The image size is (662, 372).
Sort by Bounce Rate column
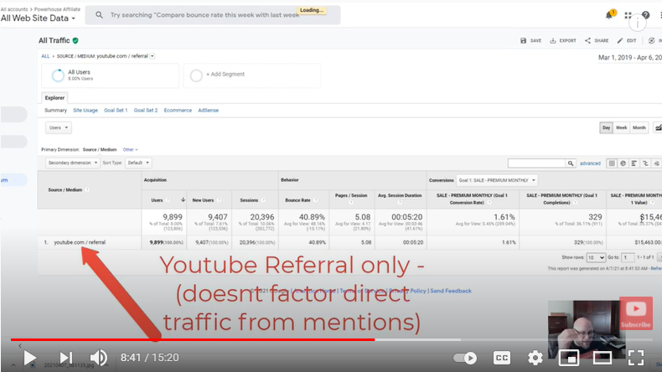(x=297, y=200)
